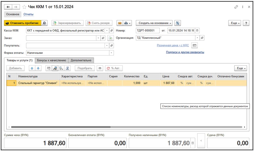The width and height of the screenshot is (254, 151).
Task: Click the eye icon in the table toolbar
Action: pos(100,68)
